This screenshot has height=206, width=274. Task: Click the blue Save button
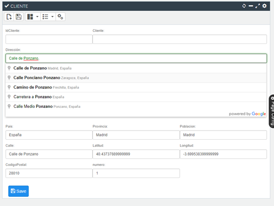18,191
